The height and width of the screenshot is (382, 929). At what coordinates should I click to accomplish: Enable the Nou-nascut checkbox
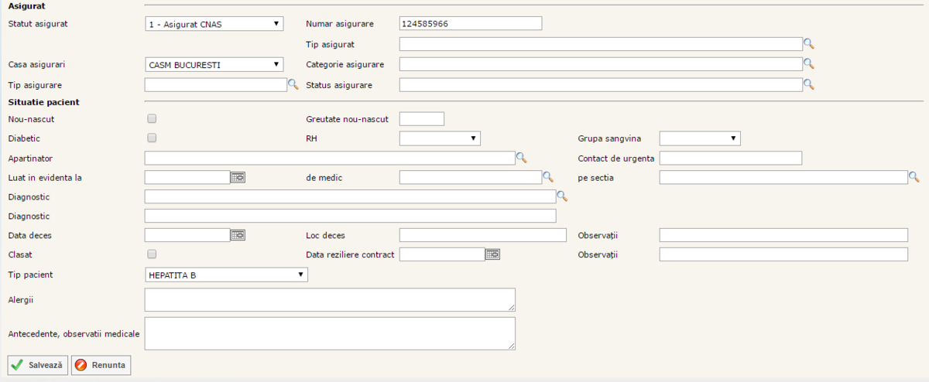click(x=152, y=119)
